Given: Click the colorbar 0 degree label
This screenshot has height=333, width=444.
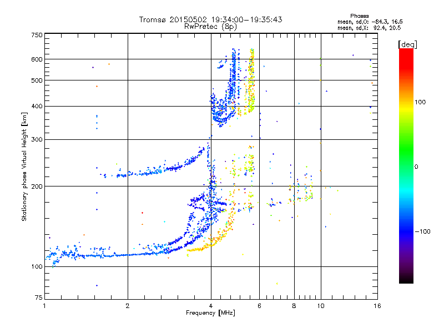Looking at the screenshot, I should point(416,167).
